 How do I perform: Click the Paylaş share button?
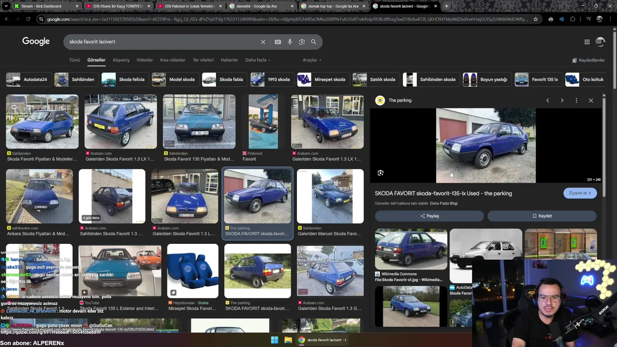429,216
